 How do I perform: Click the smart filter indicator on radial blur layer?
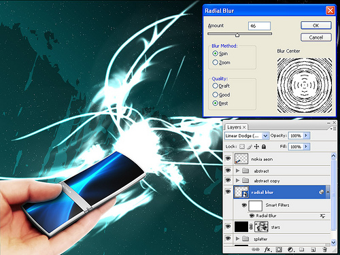click(x=322, y=192)
